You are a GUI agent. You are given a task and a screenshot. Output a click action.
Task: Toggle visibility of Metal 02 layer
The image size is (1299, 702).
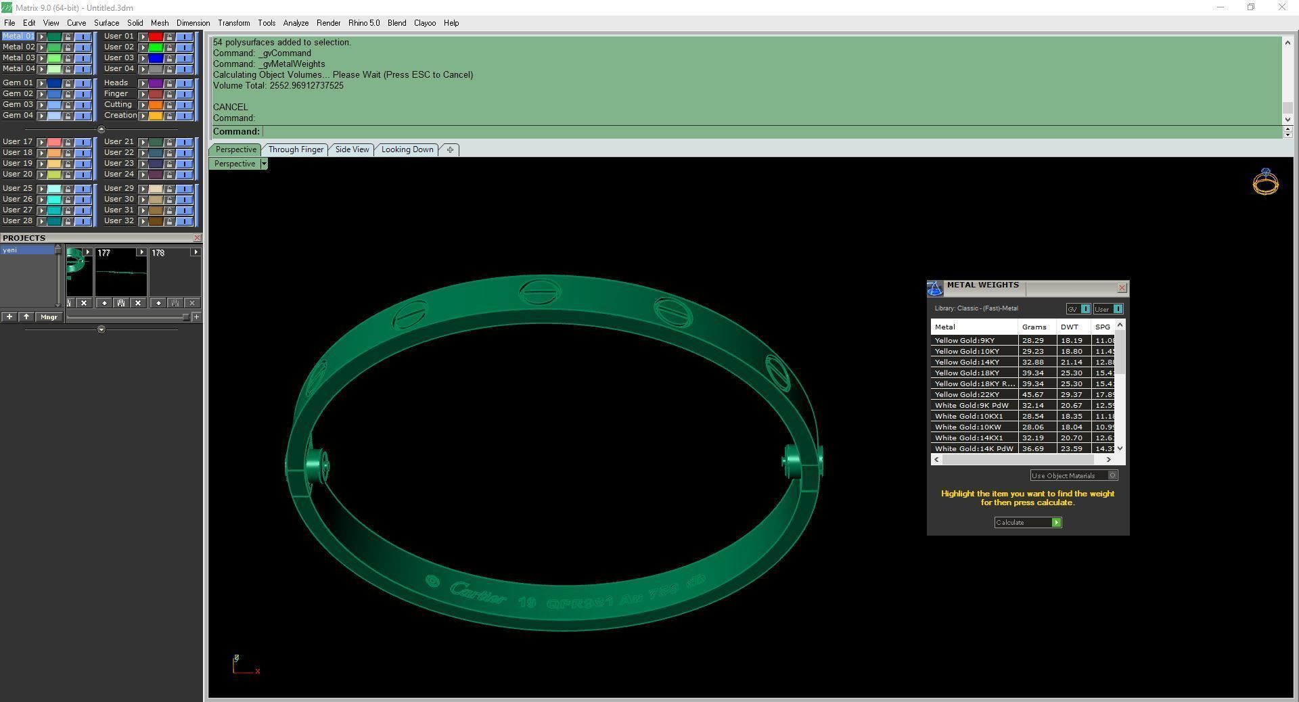pyautogui.click(x=83, y=47)
